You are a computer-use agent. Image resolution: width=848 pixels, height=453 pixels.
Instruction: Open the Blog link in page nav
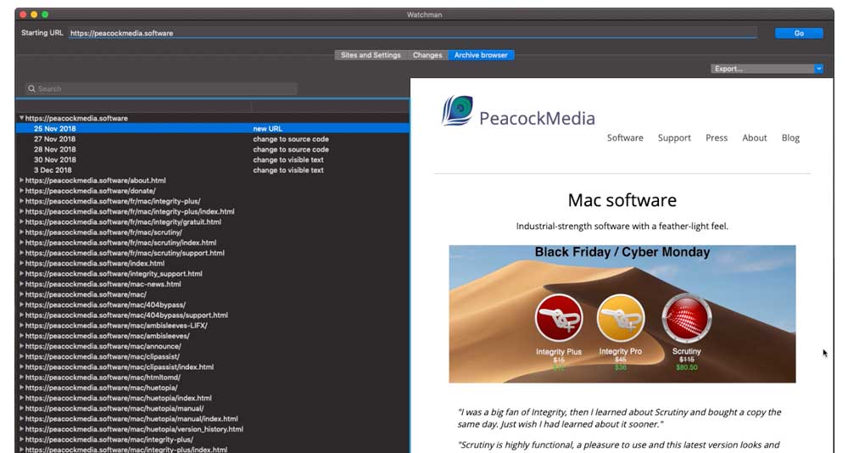(790, 138)
